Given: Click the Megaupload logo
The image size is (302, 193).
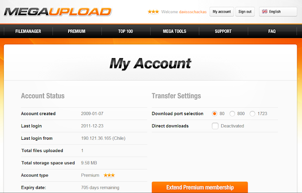Looking at the screenshot, I should (58, 12).
